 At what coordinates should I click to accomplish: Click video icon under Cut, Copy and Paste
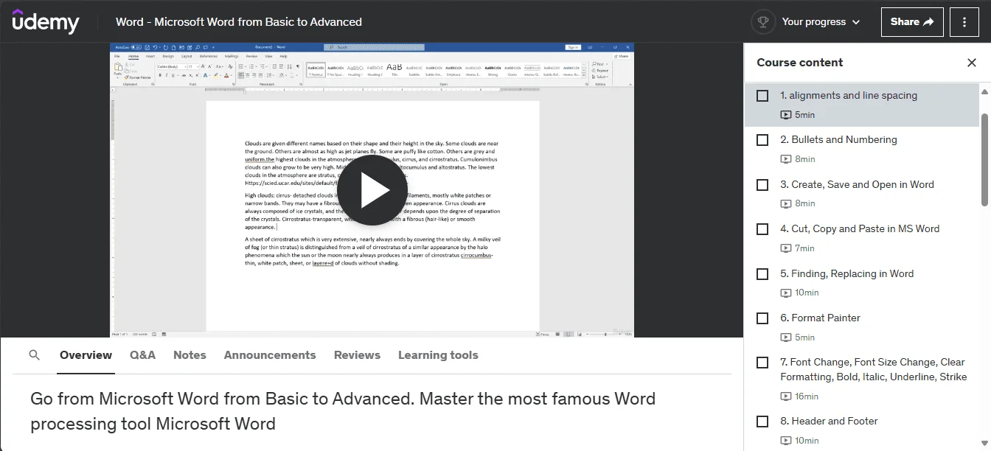(x=786, y=248)
